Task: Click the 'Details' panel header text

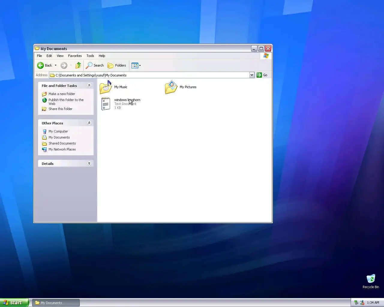Action: pyautogui.click(x=48, y=164)
